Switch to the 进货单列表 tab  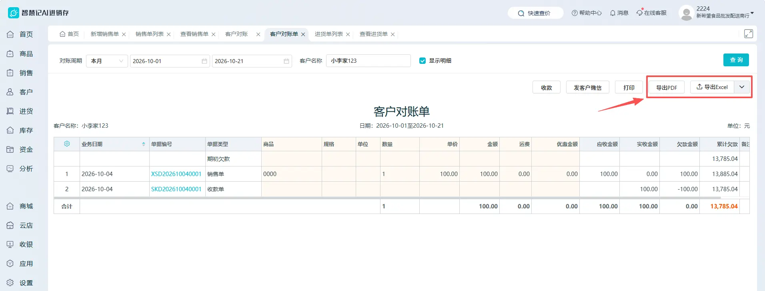pos(329,34)
